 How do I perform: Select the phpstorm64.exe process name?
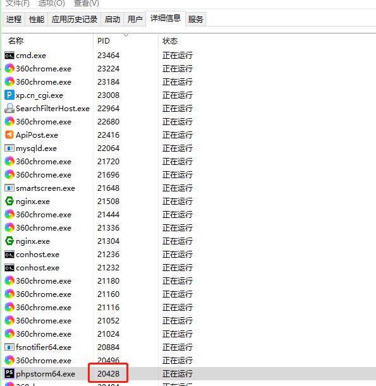point(45,374)
